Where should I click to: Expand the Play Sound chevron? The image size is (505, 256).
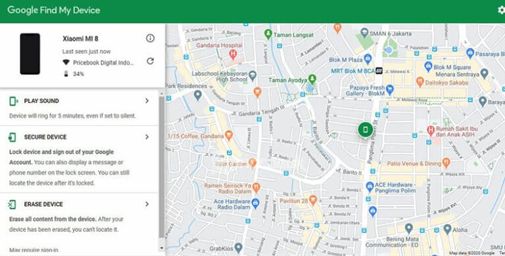coord(147,100)
